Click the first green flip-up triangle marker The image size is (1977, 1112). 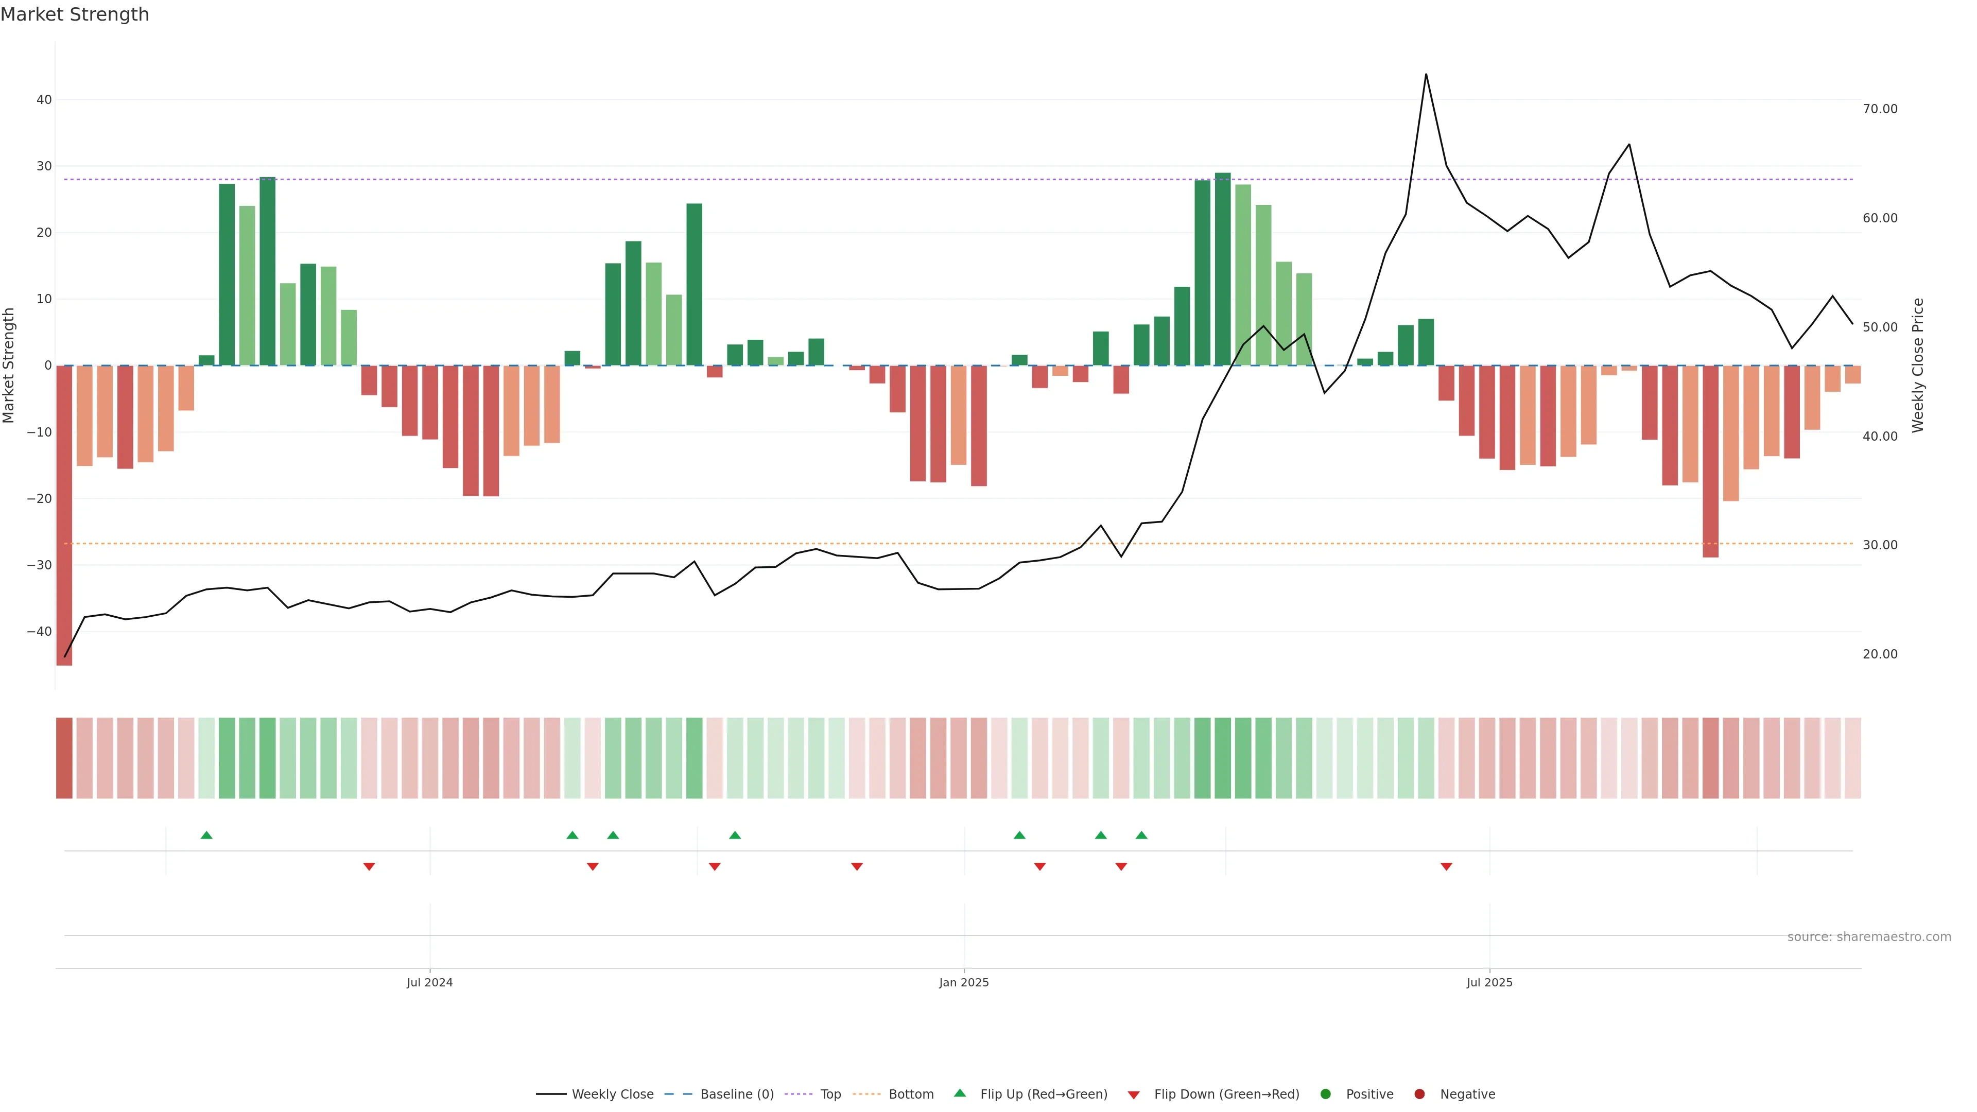206,835
